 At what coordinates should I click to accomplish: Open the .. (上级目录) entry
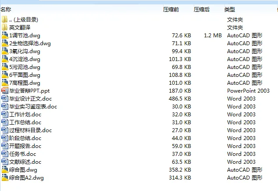23,20
